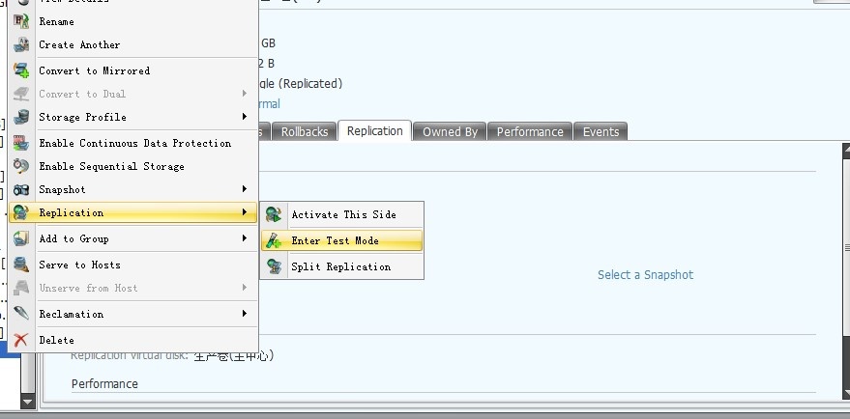The height and width of the screenshot is (419, 850).
Task: Expand the Snapshot submenu arrow
Action: 244,189
